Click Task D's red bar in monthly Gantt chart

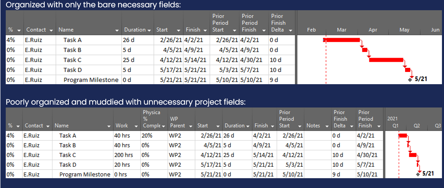[x=408, y=69]
